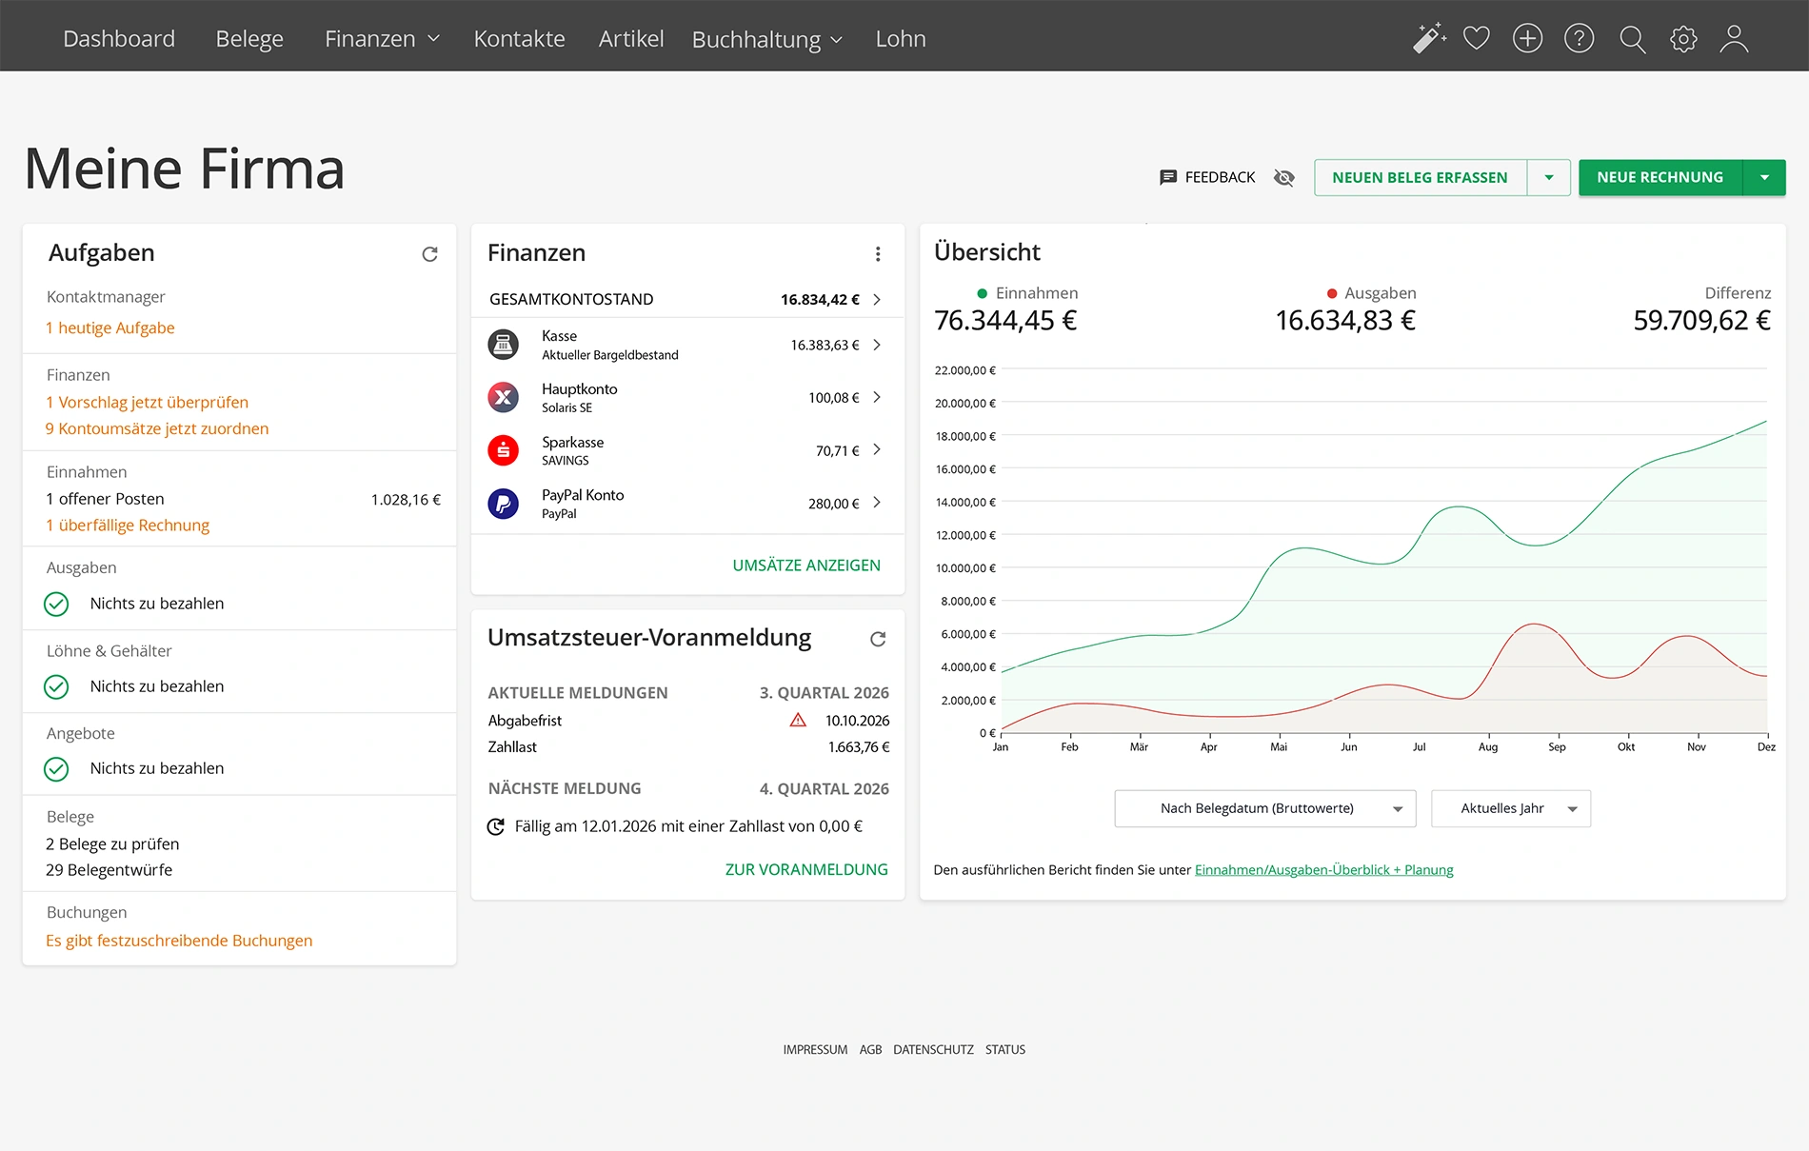Open settings via the gear icon
The height and width of the screenshot is (1151, 1809).
click(1683, 39)
